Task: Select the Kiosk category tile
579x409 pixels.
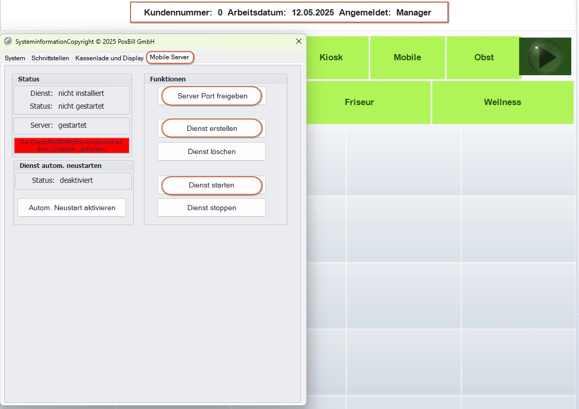Action: point(331,57)
